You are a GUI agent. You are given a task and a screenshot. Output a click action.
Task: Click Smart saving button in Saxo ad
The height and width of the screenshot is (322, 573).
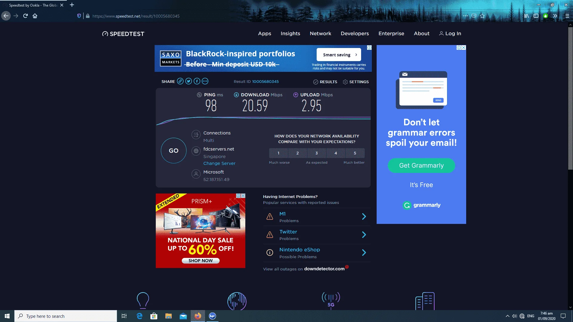(339, 55)
